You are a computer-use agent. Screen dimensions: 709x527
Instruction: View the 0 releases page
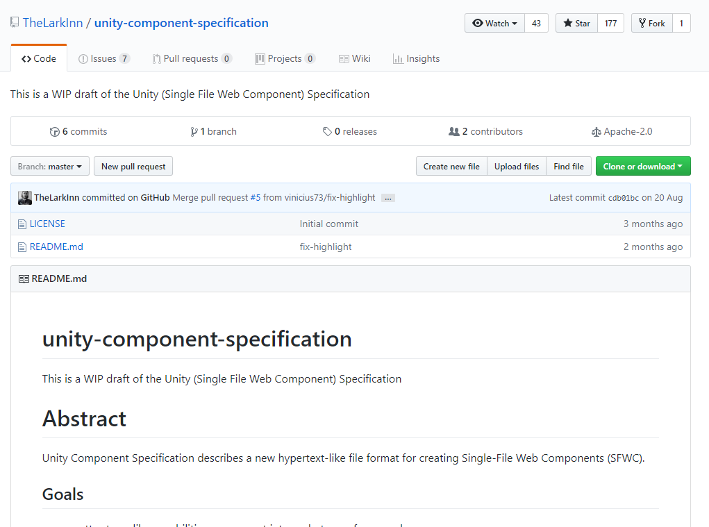[349, 131]
